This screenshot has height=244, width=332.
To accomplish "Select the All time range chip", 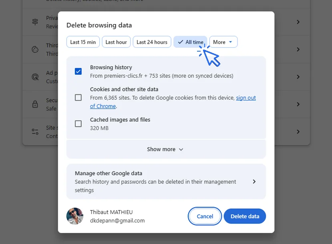I will point(190,42).
